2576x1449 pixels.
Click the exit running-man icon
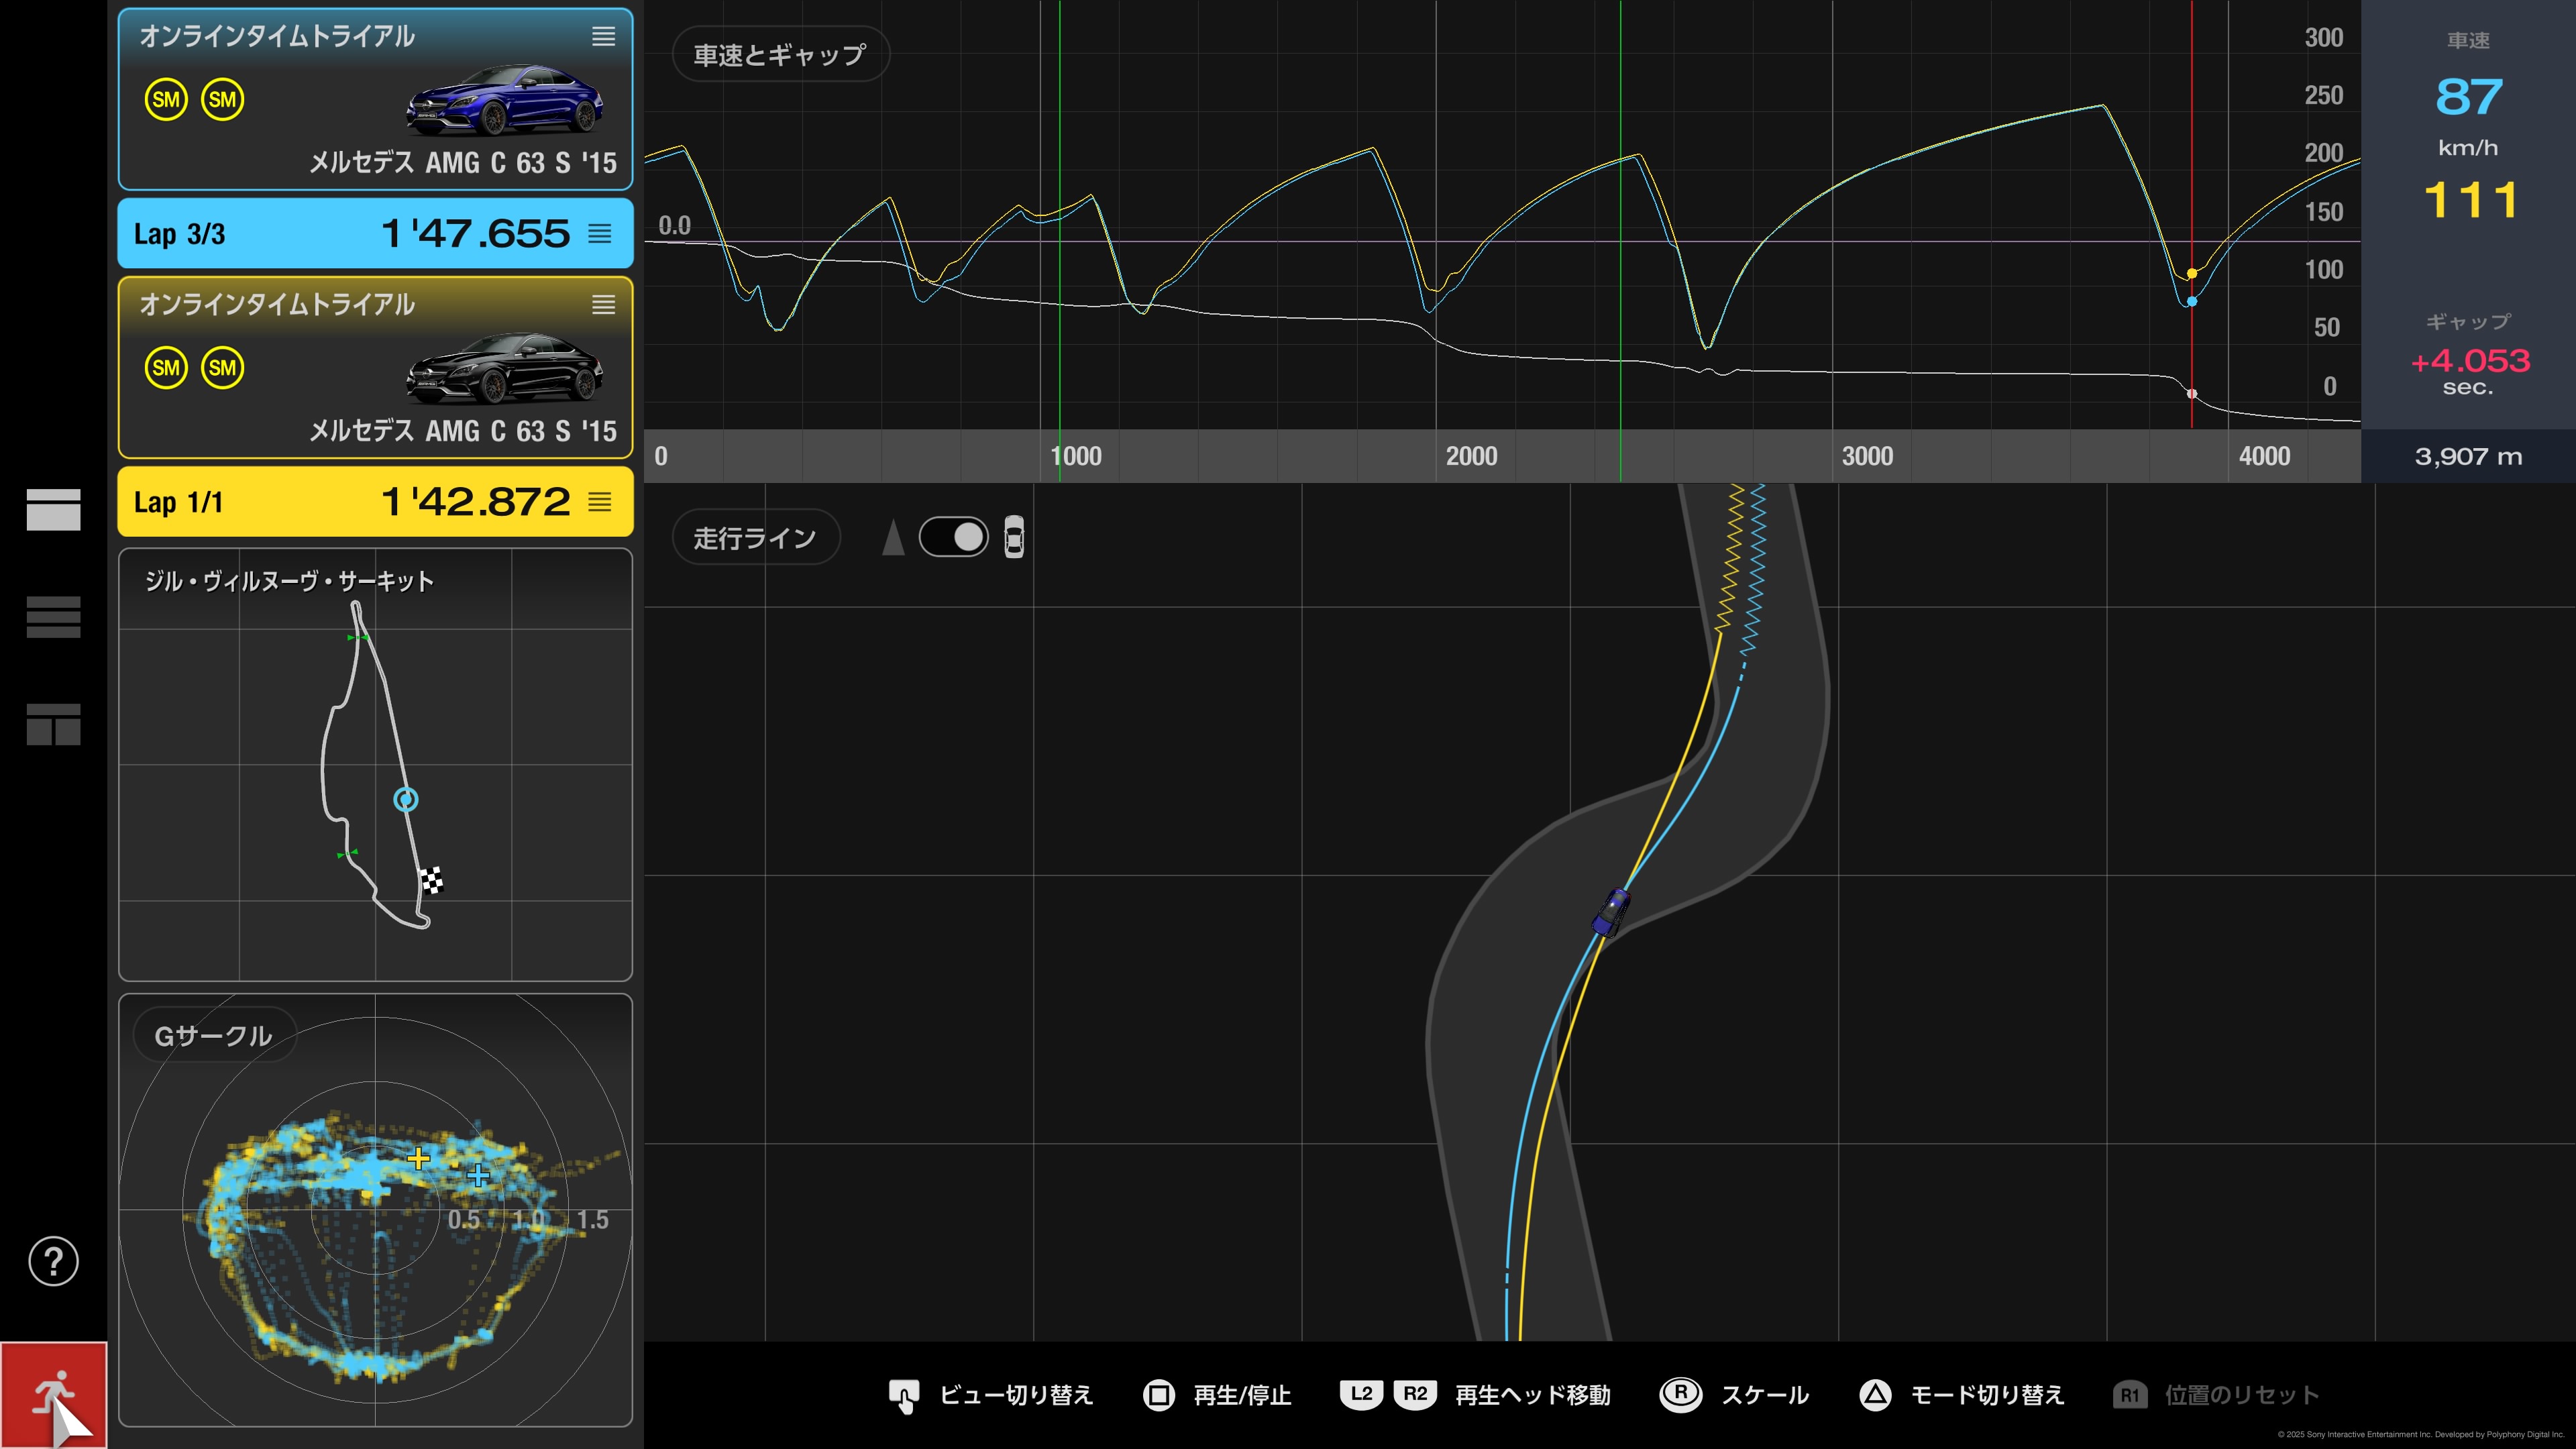point(53,1393)
